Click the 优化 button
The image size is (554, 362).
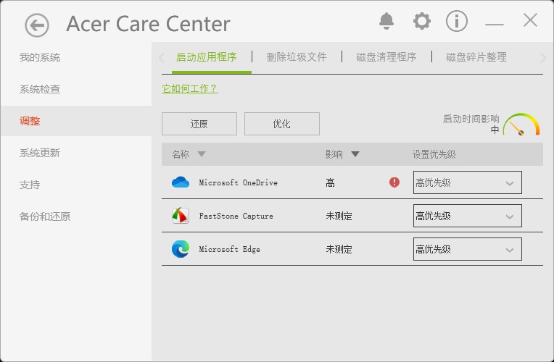tap(282, 124)
